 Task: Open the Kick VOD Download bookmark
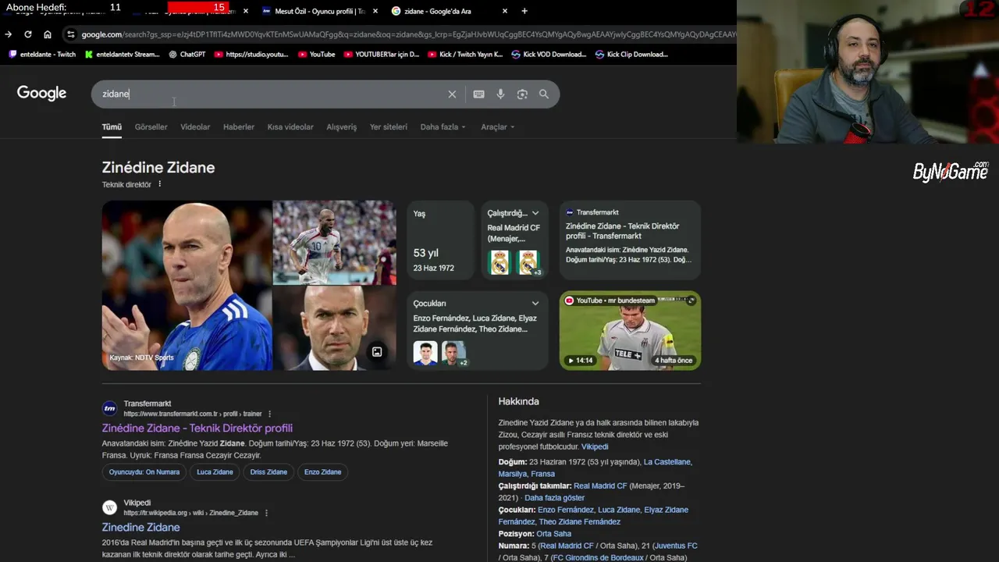[x=549, y=55]
